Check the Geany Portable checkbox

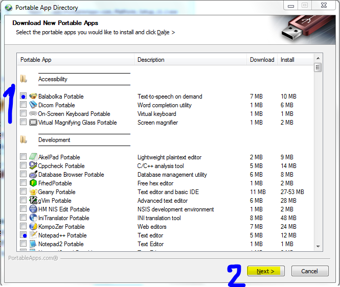coord(23,192)
